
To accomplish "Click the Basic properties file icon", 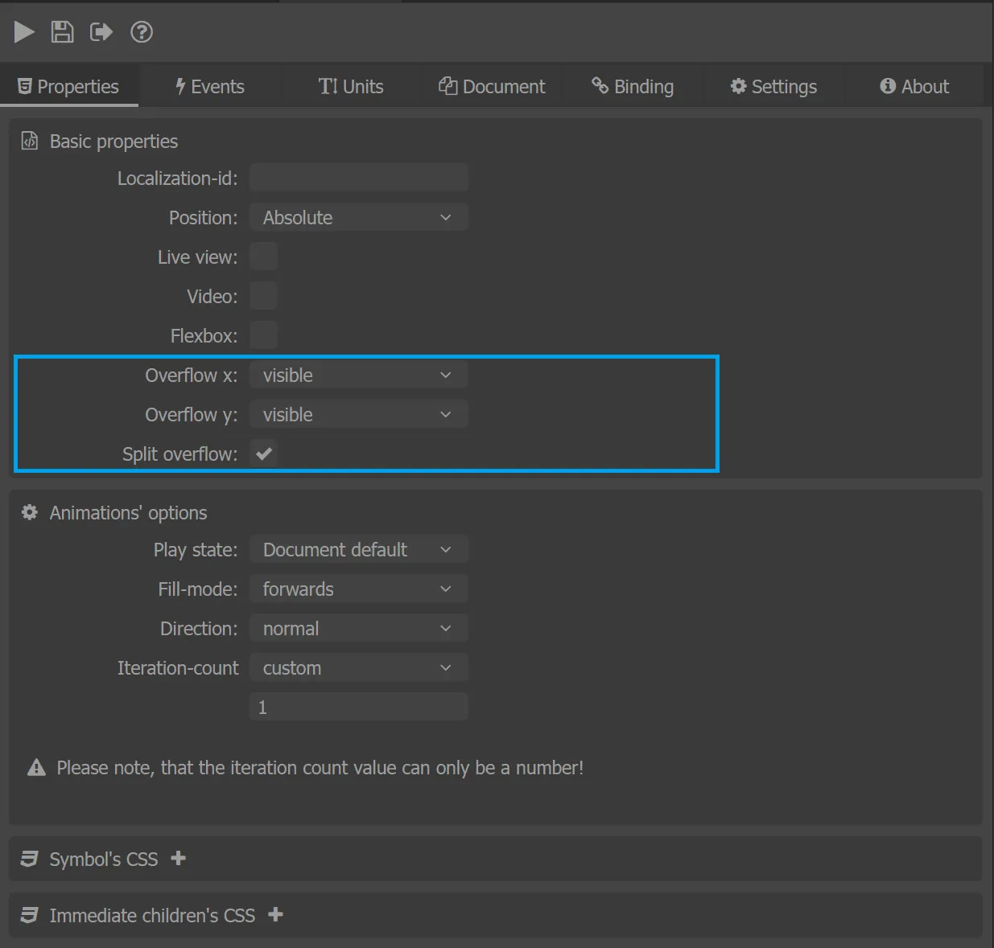I will coord(30,141).
